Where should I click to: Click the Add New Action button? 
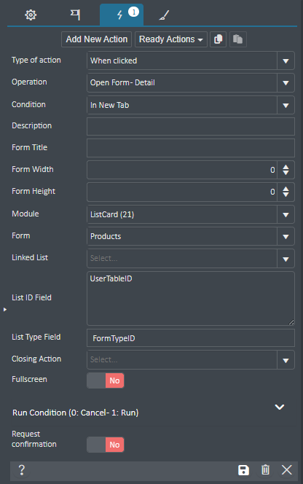pos(97,39)
